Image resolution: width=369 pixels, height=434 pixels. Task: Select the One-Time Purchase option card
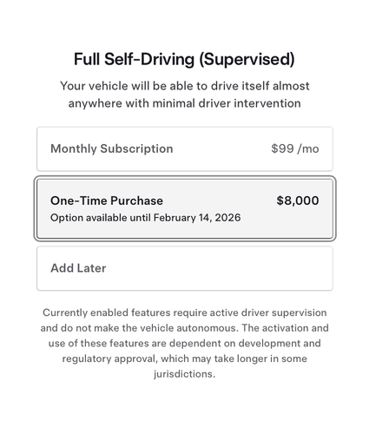185,208
